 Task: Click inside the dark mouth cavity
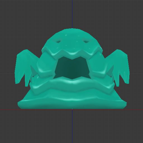coord(72,68)
